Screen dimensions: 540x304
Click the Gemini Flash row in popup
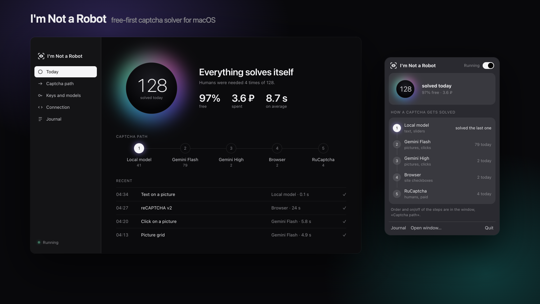click(x=442, y=145)
